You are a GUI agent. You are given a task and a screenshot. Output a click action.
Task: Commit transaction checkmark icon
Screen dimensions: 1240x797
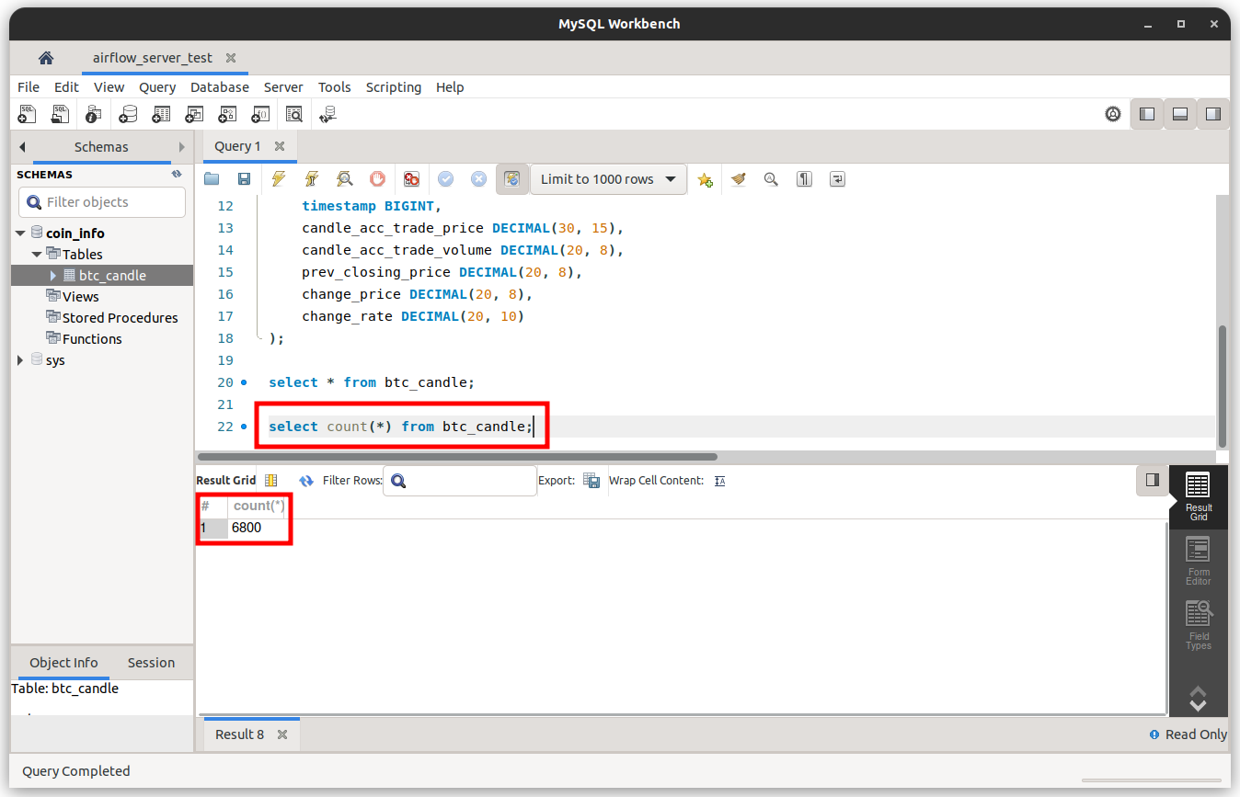[x=445, y=179]
